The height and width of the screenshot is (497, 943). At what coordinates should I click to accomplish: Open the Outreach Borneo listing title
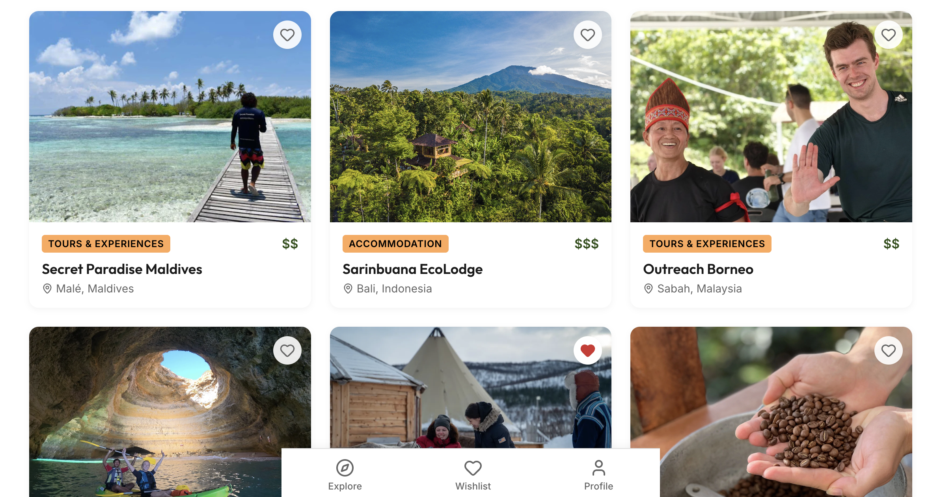pos(698,269)
